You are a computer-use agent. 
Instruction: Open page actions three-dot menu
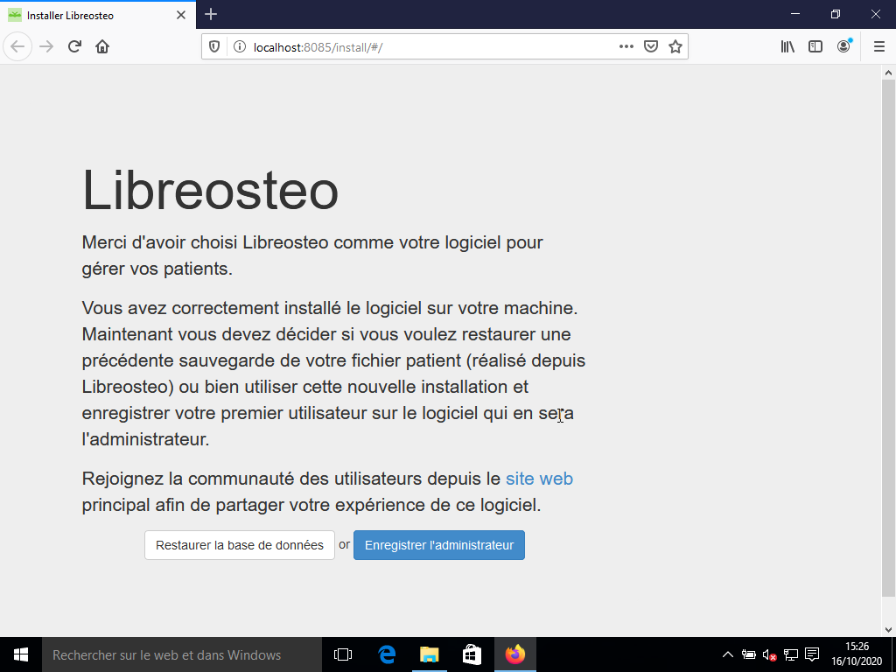coord(626,47)
